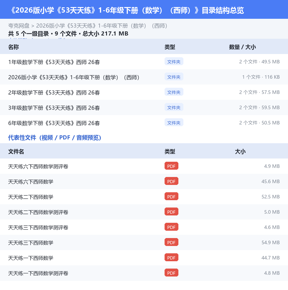Click PDF badge for 天天练一下西师数学测评卷
The image size is (288, 290).
pyautogui.click(x=172, y=273)
